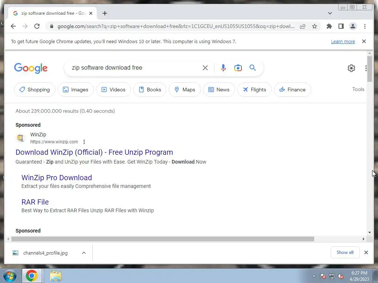Open the taskbar clock and date
The image size is (378, 283).
pos(359,276)
